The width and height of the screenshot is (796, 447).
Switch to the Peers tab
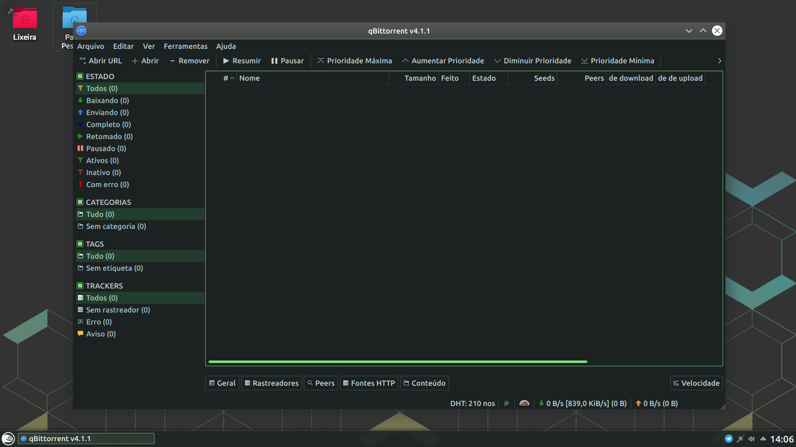tap(321, 383)
